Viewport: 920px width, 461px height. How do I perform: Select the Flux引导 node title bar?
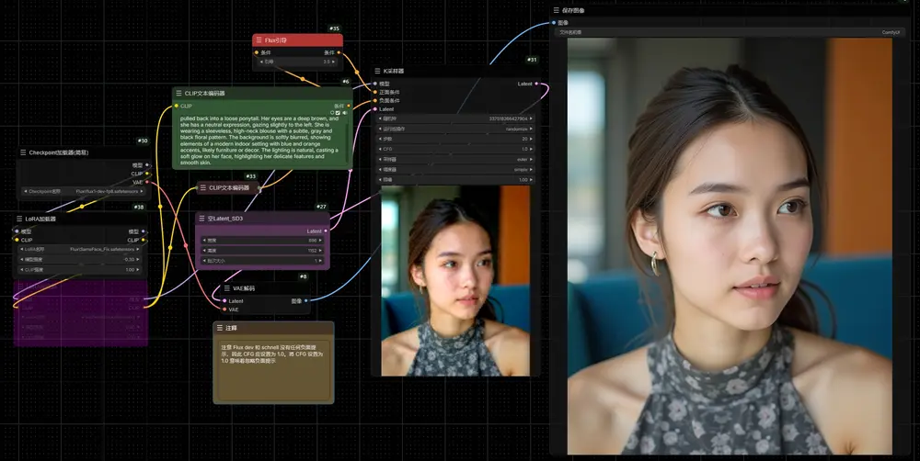click(x=297, y=40)
